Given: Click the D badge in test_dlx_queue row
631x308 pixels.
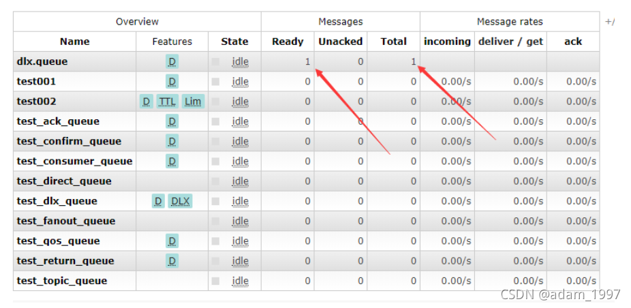Looking at the screenshot, I should pyautogui.click(x=158, y=201).
